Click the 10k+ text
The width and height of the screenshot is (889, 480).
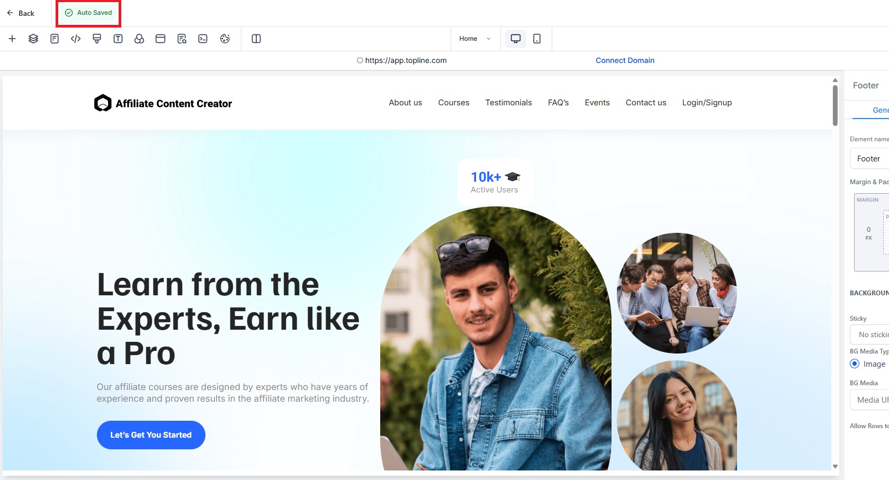tap(486, 177)
